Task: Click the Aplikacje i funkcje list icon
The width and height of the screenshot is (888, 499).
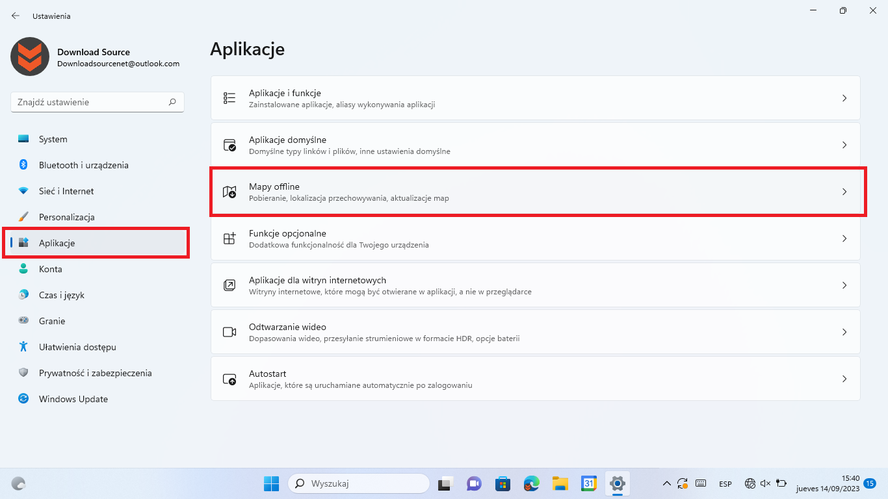Action: tap(229, 98)
